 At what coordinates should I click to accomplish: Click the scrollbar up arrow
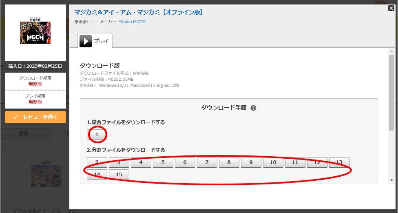(391, 51)
